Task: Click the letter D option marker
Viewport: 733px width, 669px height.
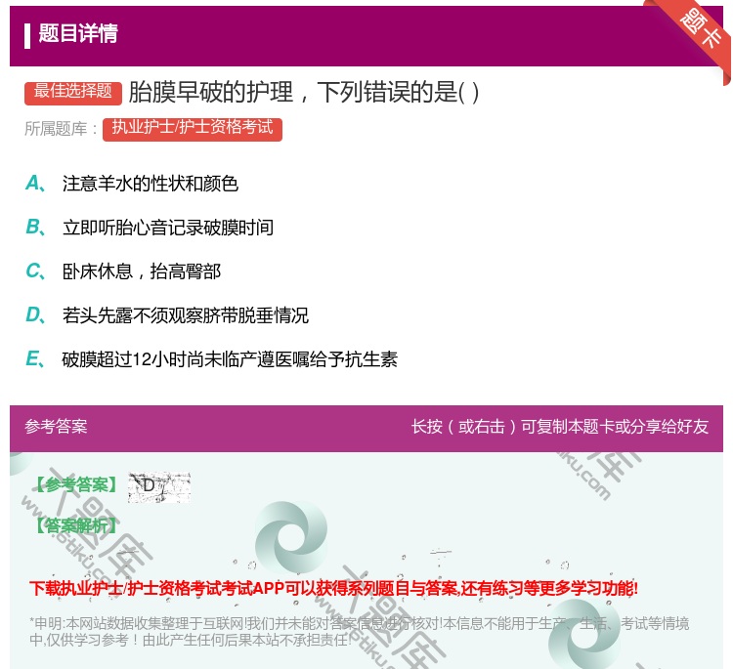Action: 35,314
